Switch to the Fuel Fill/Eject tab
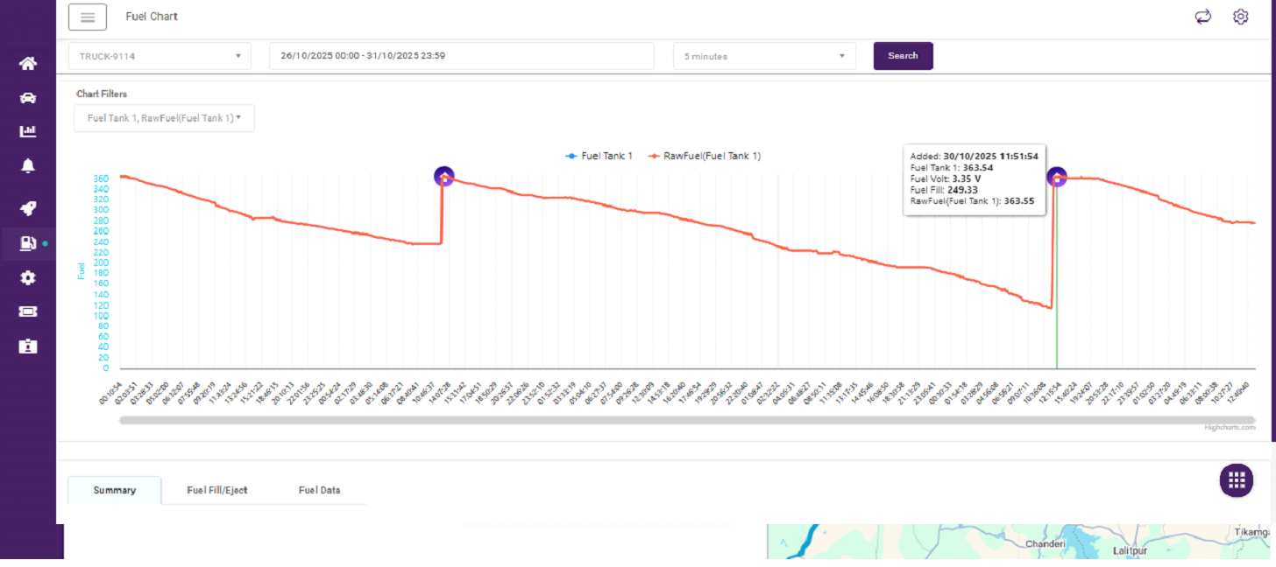Viewport: 1276px width, 567px height. click(217, 490)
